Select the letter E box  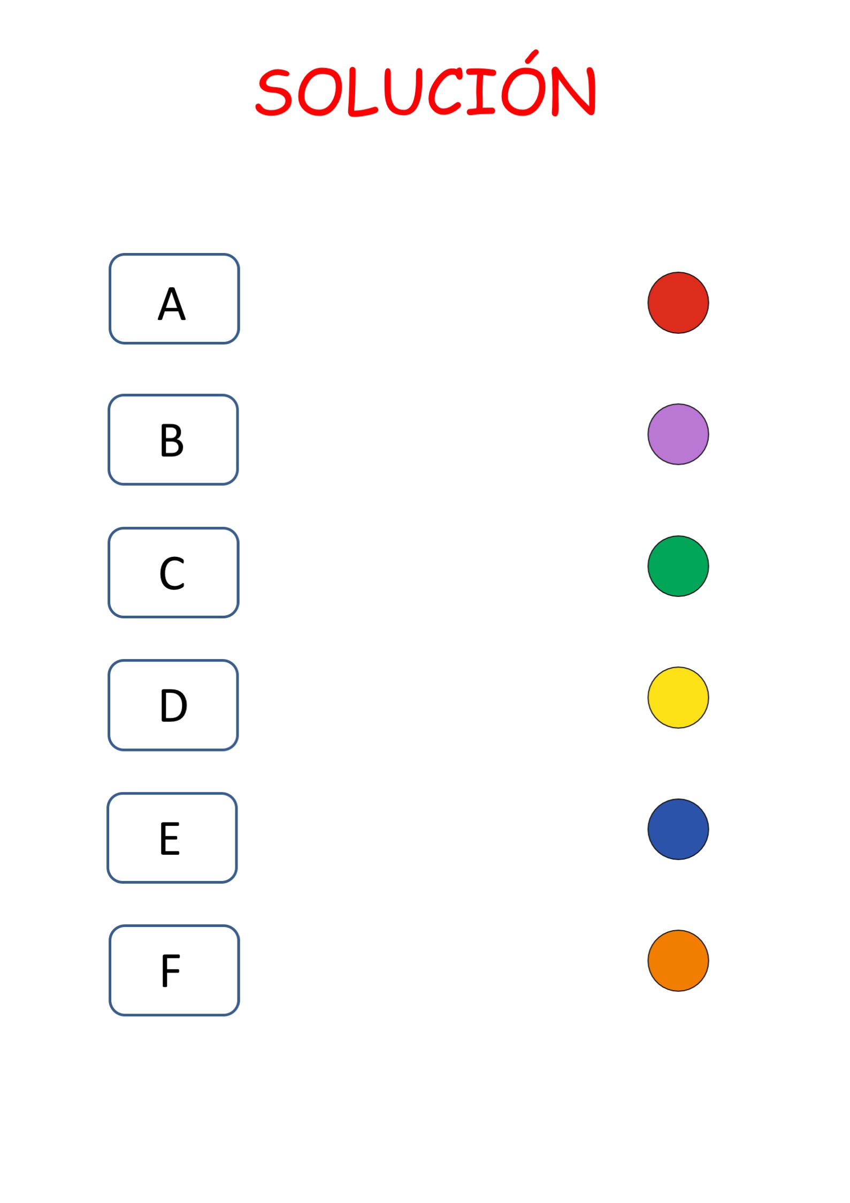(172, 838)
